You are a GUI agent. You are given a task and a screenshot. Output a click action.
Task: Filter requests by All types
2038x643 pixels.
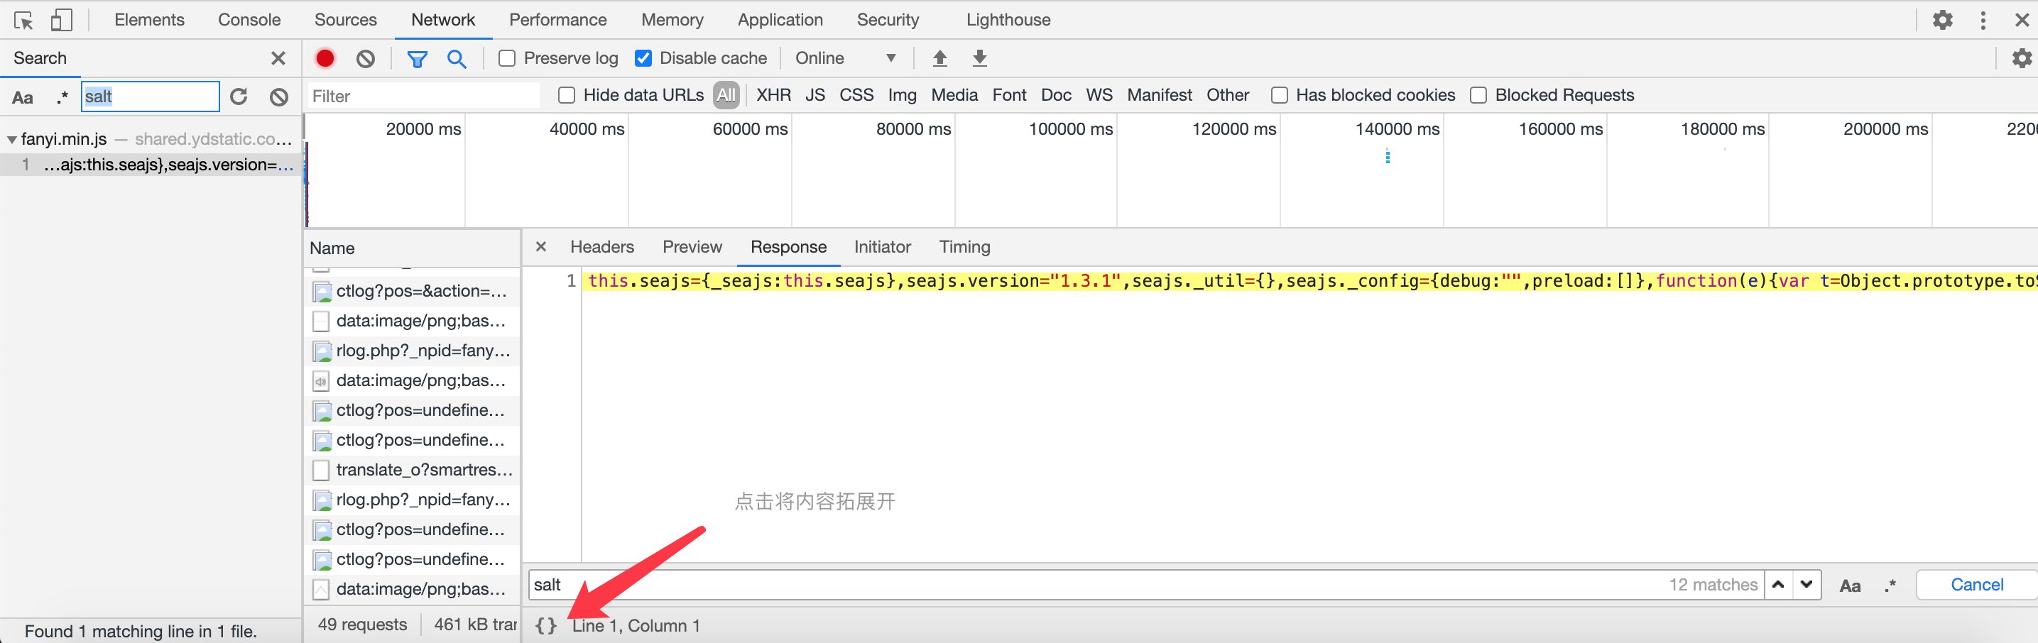pos(726,96)
